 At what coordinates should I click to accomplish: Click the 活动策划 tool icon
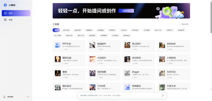pyautogui.click(x=127, y=59)
